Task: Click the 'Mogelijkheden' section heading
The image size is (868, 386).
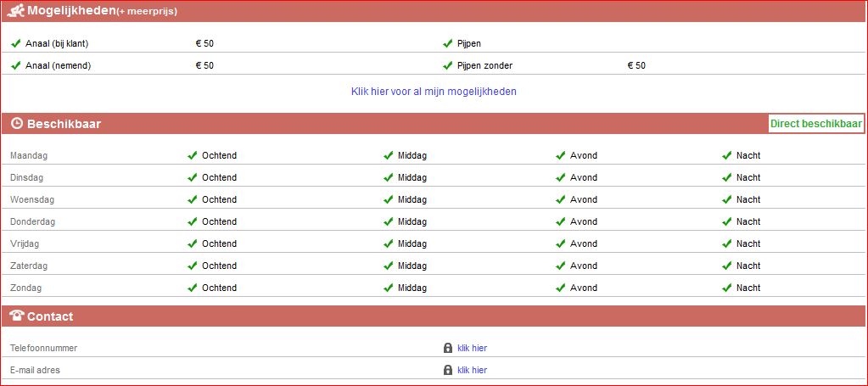Action: click(x=71, y=10)
